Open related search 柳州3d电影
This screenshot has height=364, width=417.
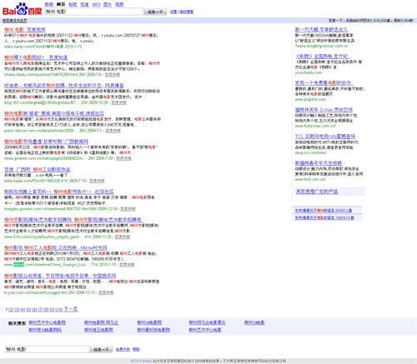[254, 322]
